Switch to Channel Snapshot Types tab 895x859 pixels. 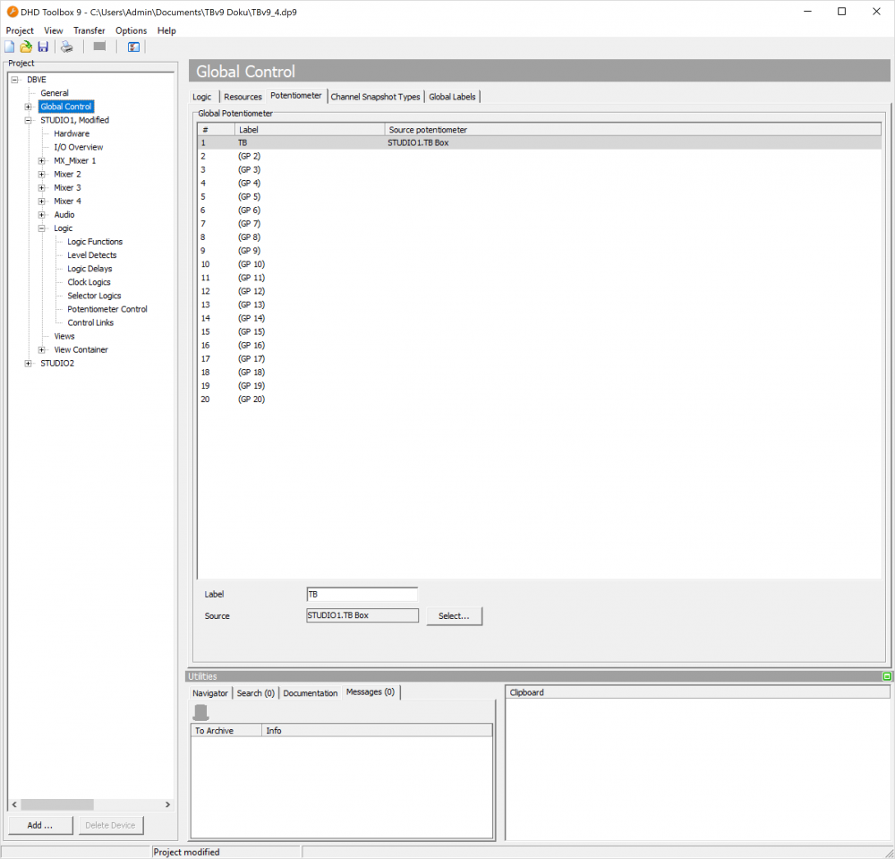pyautogui.click(x=375, y=97)
